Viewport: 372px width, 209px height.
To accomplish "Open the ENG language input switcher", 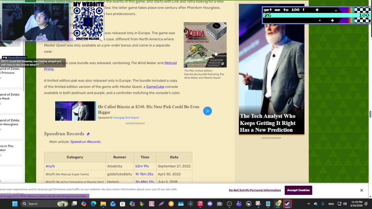I will (x=331, y=204).
